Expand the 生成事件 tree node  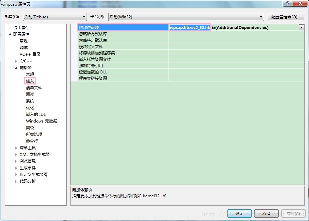click(16, 168)
